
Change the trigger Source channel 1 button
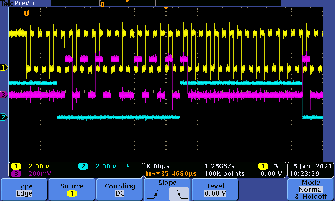72,189
